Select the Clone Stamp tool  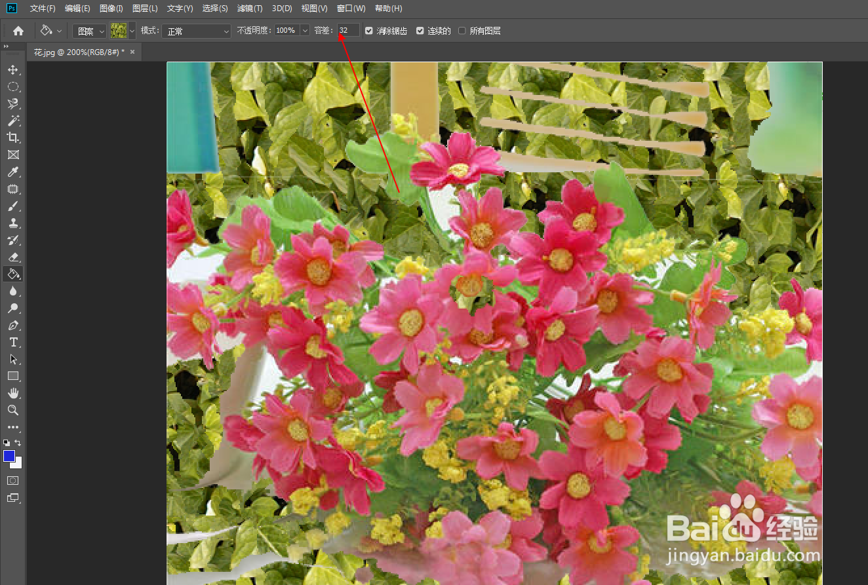tap(13, 223)
